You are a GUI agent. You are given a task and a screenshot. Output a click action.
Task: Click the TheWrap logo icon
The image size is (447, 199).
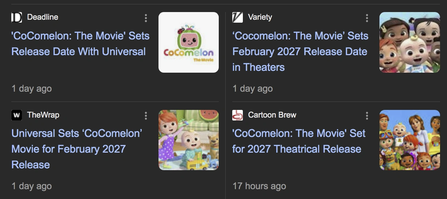[17, 115]
